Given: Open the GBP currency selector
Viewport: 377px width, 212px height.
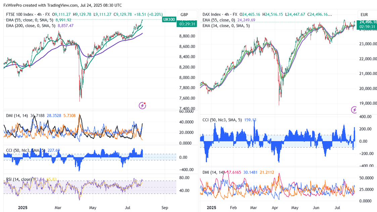Looking at the screenshot, I should [x=187, y=15].
